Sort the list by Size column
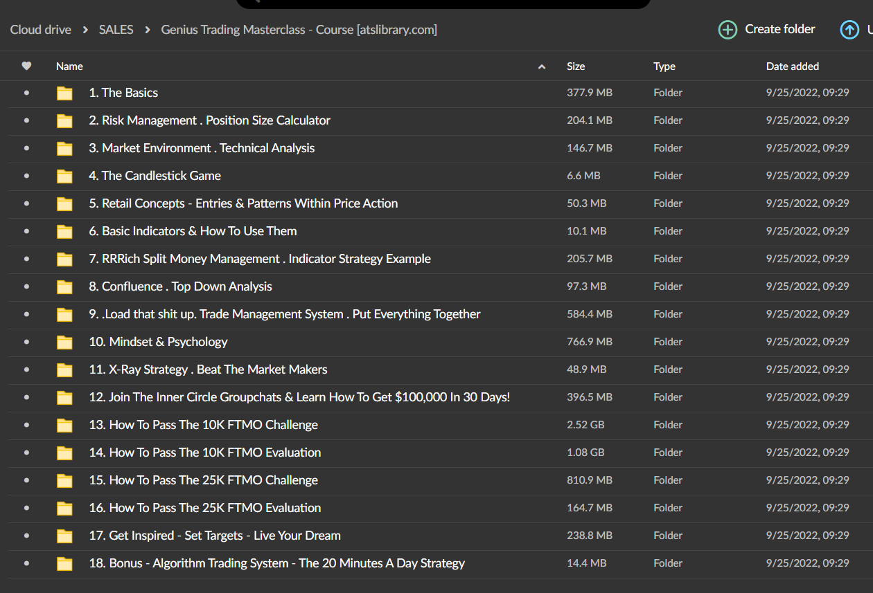 click(x=576, y=66)
